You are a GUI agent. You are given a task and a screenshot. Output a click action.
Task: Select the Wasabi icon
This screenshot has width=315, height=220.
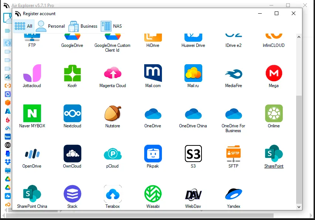[153, 194]
